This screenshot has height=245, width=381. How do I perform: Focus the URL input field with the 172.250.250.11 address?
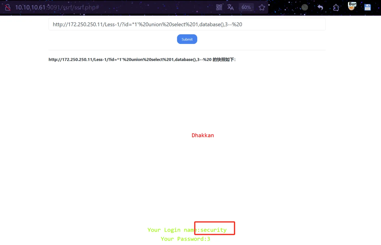(187, 24)
